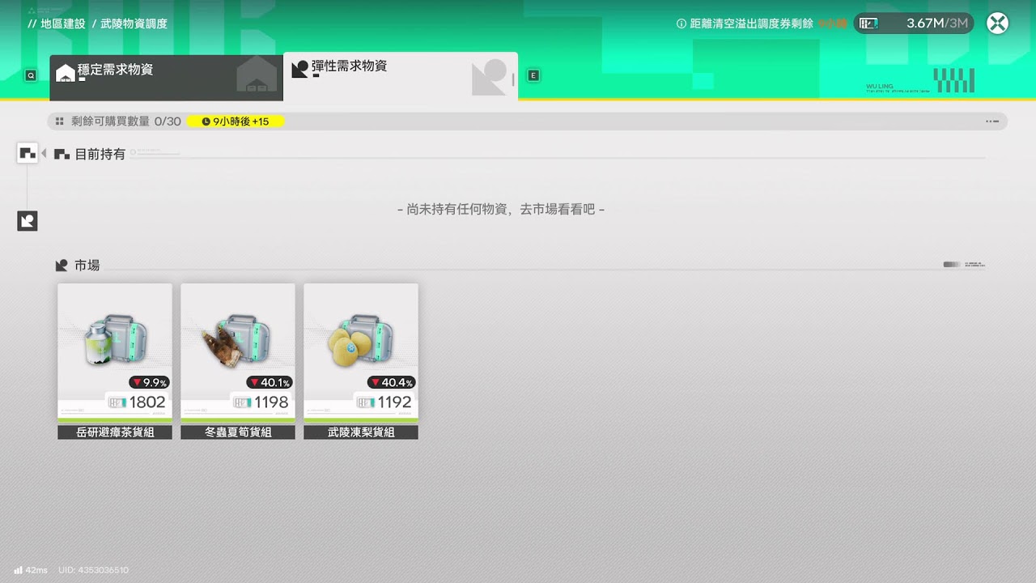Select the 1192 price value
Image resolution: width=1036 pixels, height=583 pixels.
click(x=394, y=402)
